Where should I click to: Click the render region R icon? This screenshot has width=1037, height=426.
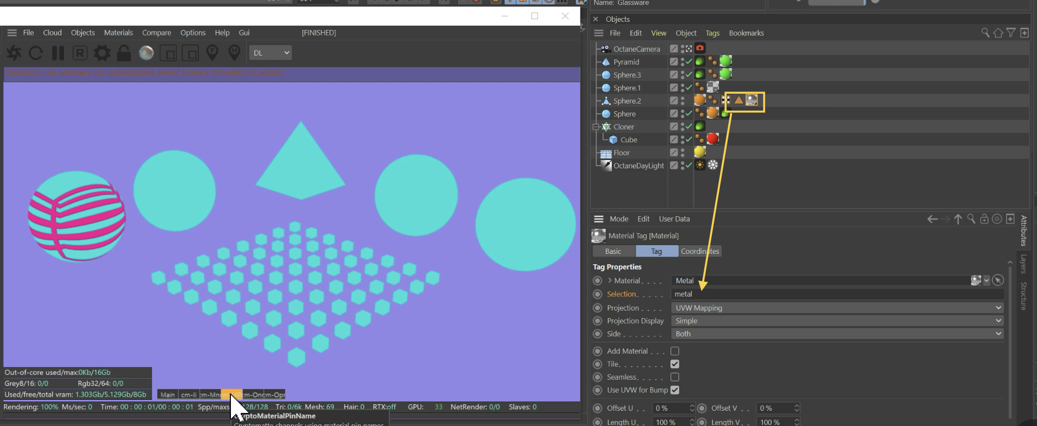click(x=80, y=53)
